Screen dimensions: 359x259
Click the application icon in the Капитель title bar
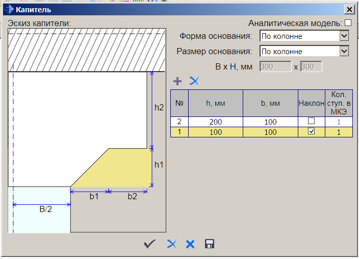[x=9, y=10]
